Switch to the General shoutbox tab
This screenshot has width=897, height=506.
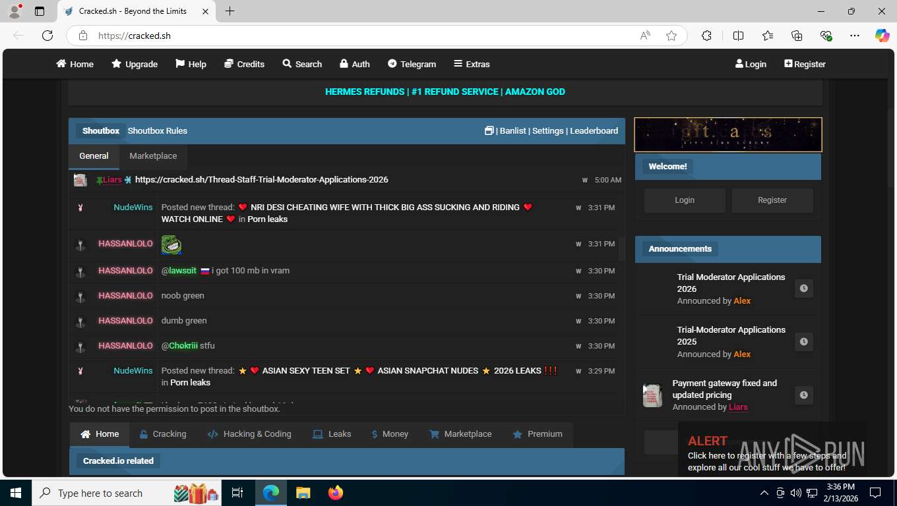[94, 156]
